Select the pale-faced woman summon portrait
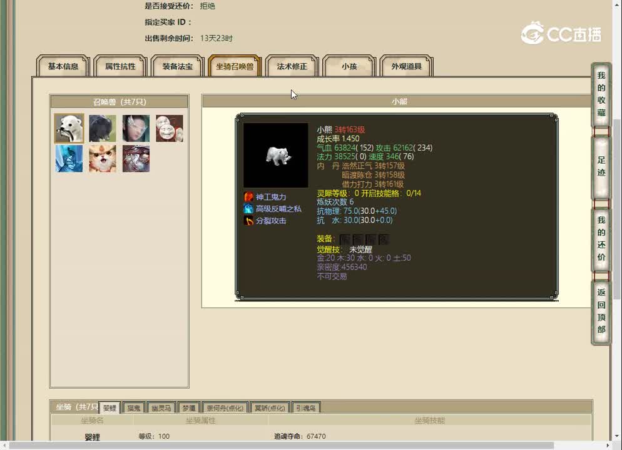Image resolution: width=622 pixels, height=450 pixels. (136, 128)
